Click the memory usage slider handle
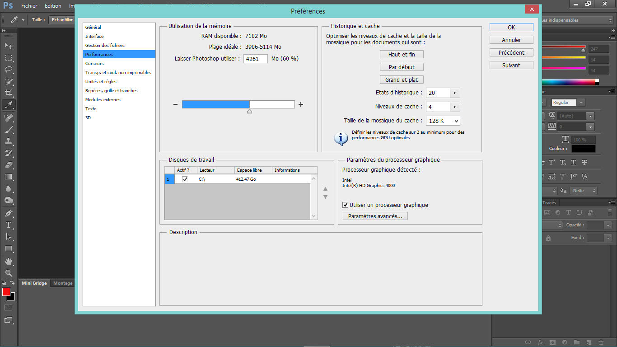The width and height of the screenshot is (617, 347). (x=249, y=111)
